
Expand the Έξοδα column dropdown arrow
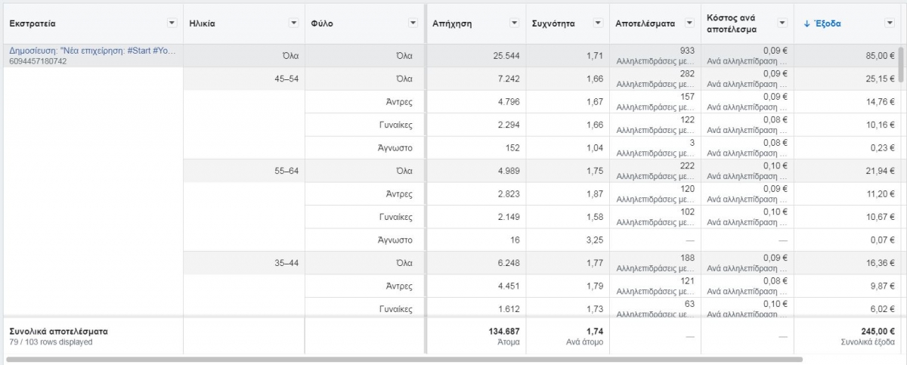[x=890, y=23]
